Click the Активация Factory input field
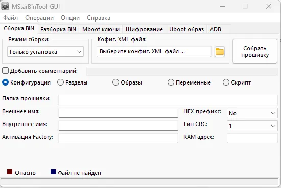 pos(118,138)
